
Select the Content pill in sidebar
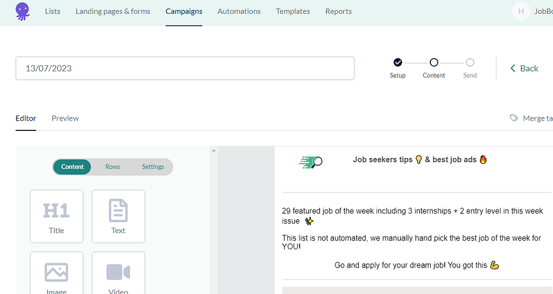tap(72, 167)
